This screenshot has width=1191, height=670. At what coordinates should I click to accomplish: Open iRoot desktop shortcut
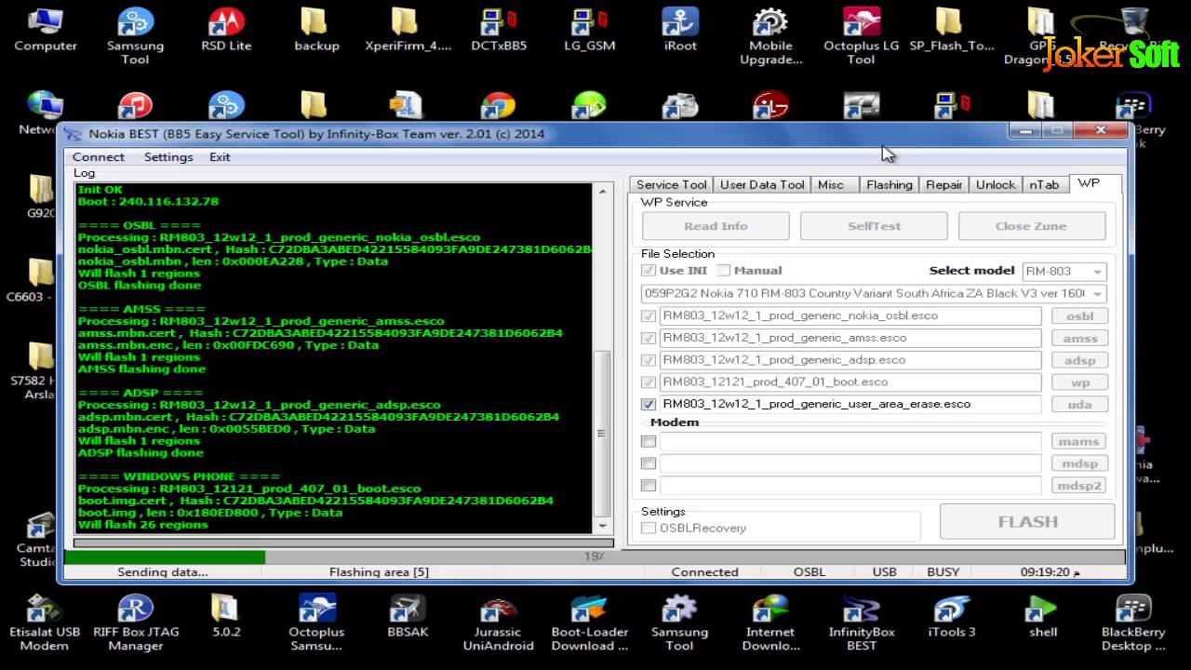[680, 31]
